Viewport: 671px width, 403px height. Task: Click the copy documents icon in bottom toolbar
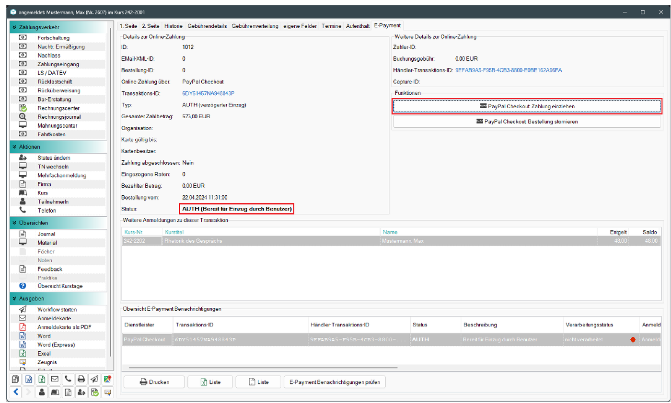(x=16, y=379)
